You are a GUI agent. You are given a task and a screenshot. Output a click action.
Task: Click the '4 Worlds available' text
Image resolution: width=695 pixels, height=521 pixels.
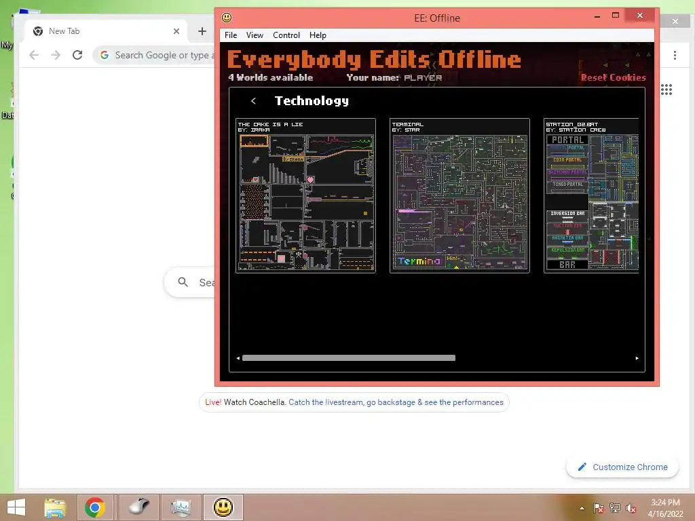271,77
